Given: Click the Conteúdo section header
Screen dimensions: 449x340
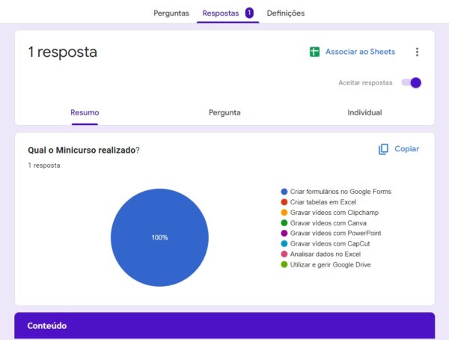Looking at the screenshot, I should click(x=224, y=326).
